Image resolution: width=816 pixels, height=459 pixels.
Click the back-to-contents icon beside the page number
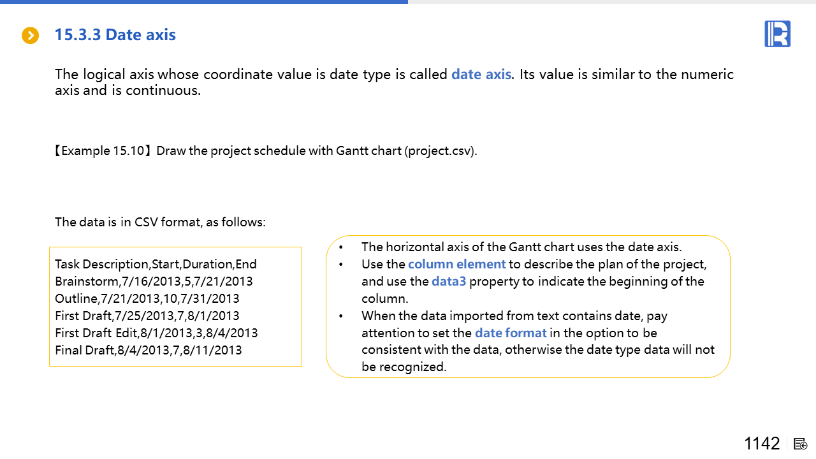pos(801,444)
